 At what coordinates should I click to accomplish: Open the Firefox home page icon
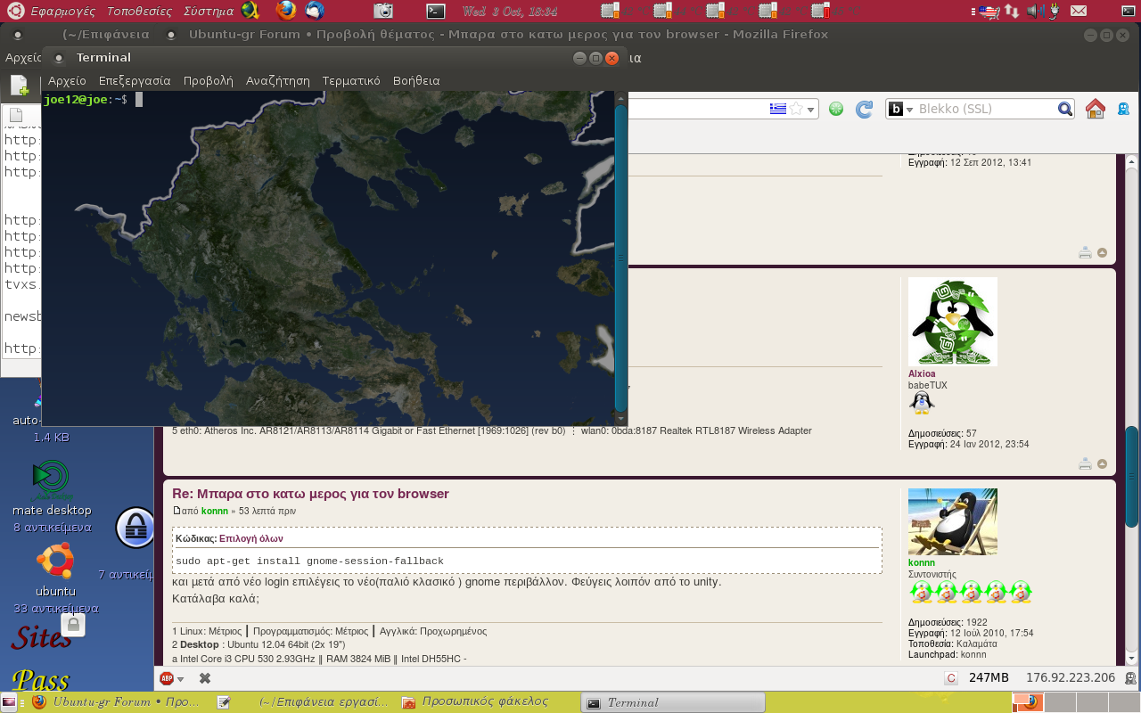(1095, 109)
